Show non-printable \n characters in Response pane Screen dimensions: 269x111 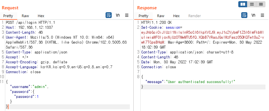[253, 15]
